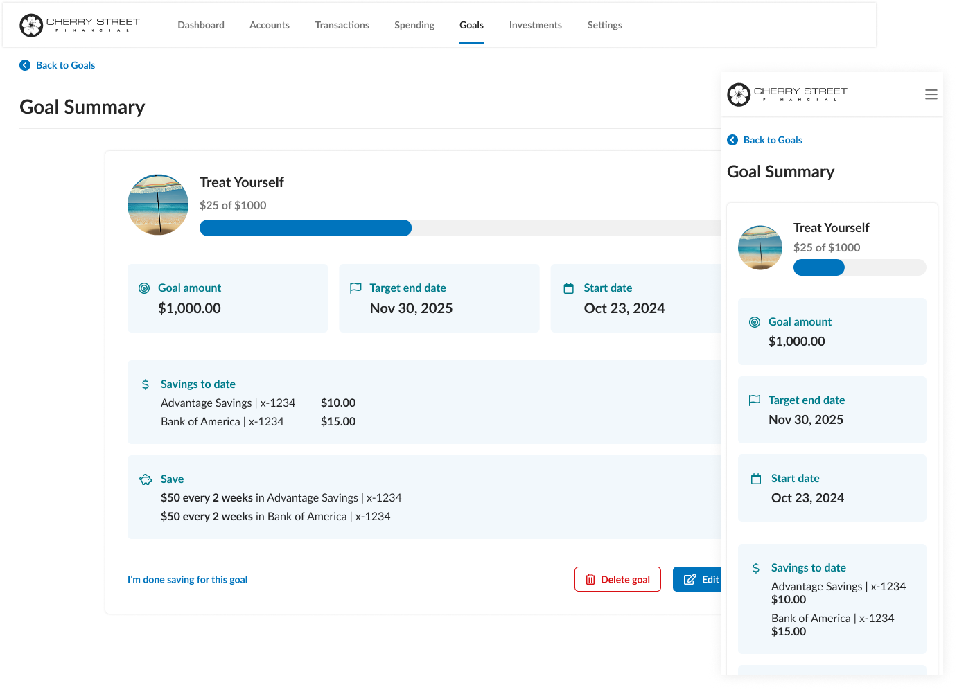Open the mobile hamburger menu
957x690 pixels.
[931, 94]
